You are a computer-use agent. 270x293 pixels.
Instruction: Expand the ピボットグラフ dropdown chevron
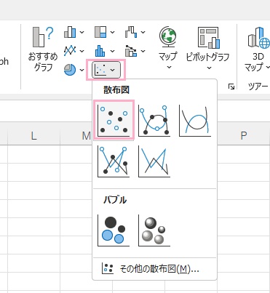(x=209, y=68)
